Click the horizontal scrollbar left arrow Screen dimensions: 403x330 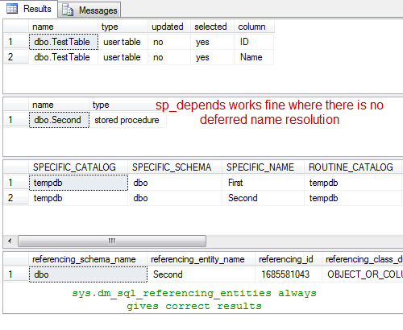click(10, 241)
